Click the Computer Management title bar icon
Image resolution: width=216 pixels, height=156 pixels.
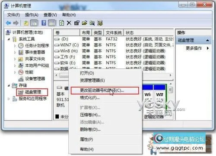pos(6,6)
